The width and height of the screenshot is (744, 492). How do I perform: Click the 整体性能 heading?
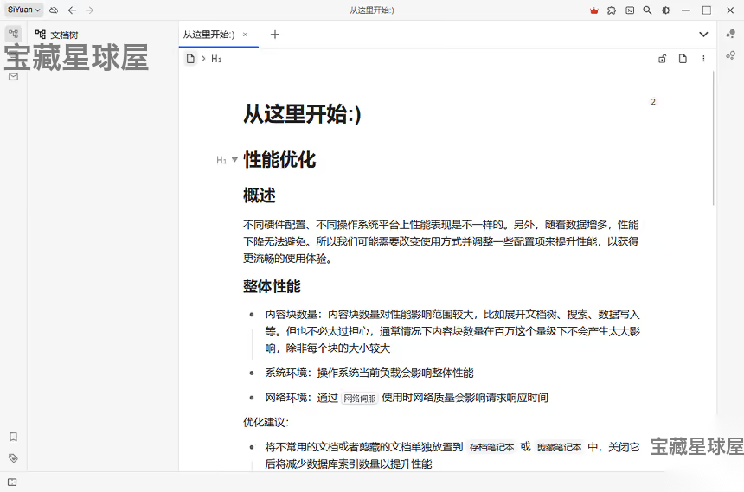point(272,286)
